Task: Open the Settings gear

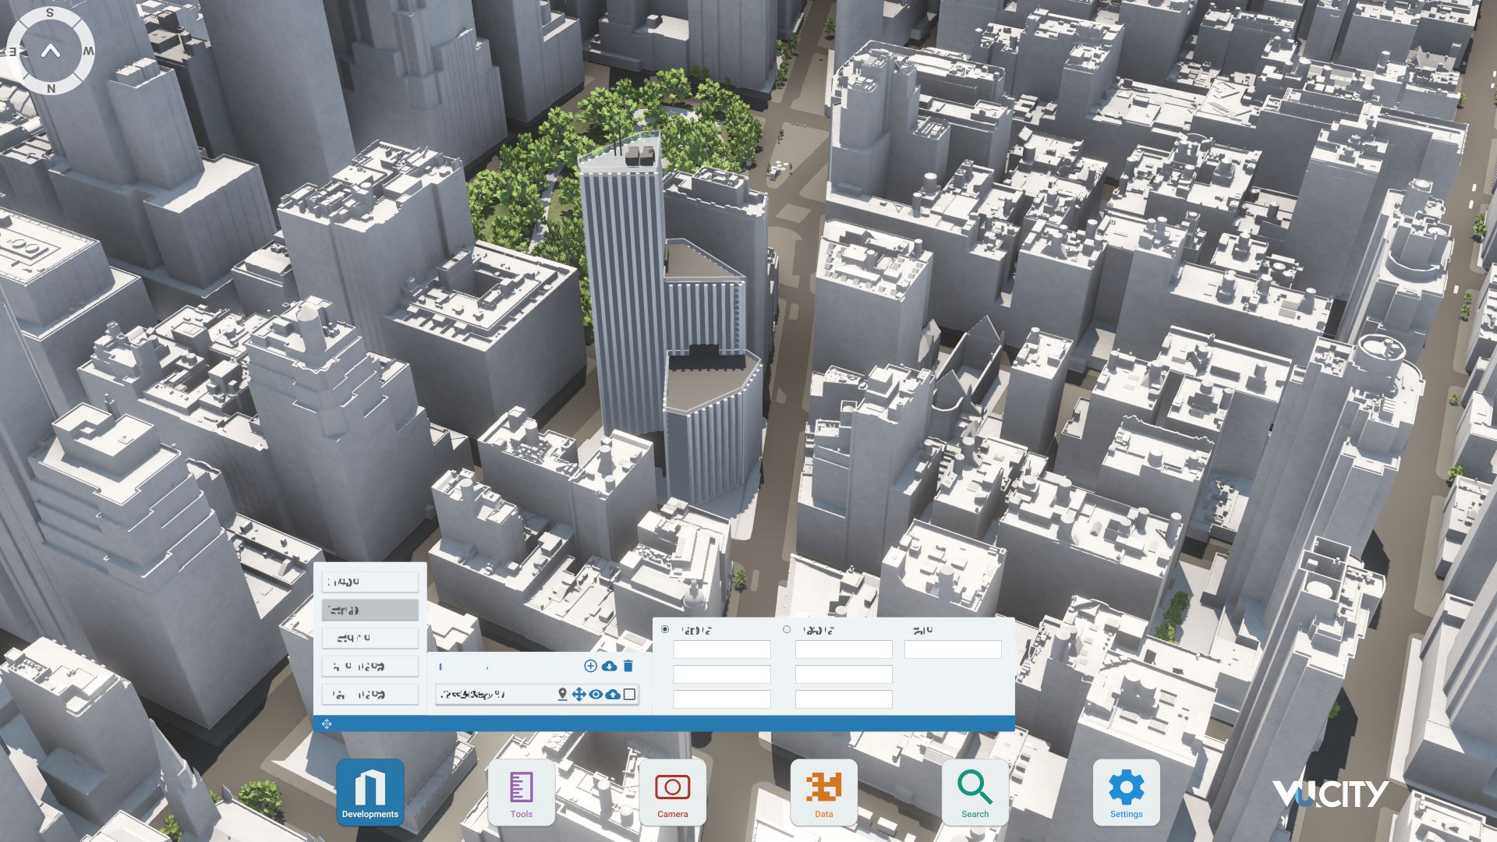Action: (1126, 791)
